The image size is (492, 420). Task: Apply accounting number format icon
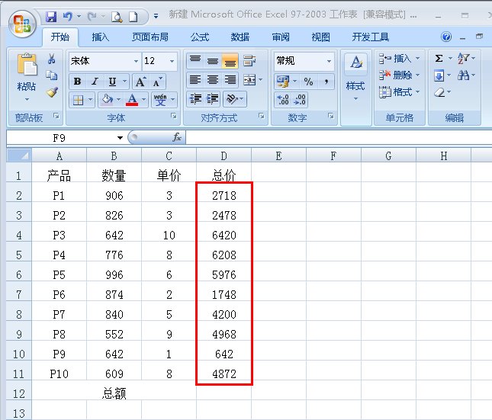pyautogui.click(x=283, y=82)
